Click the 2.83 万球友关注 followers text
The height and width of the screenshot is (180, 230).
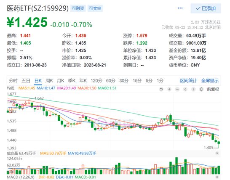[206, 22]
